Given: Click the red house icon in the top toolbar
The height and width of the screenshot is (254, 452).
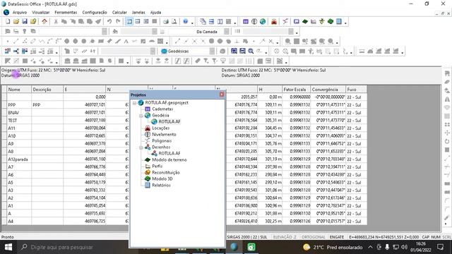Looking at the screenshot, I should 44,22.
